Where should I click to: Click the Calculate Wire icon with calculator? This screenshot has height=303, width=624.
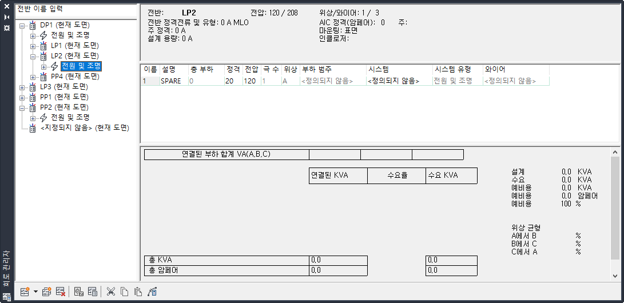[152, 292]
